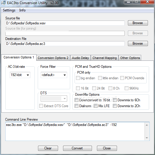Image resolution: width=155 pixels, height=155 pixels.
Task: Click the EAC3to app icon in title bar
Action: tap(3, 3)
